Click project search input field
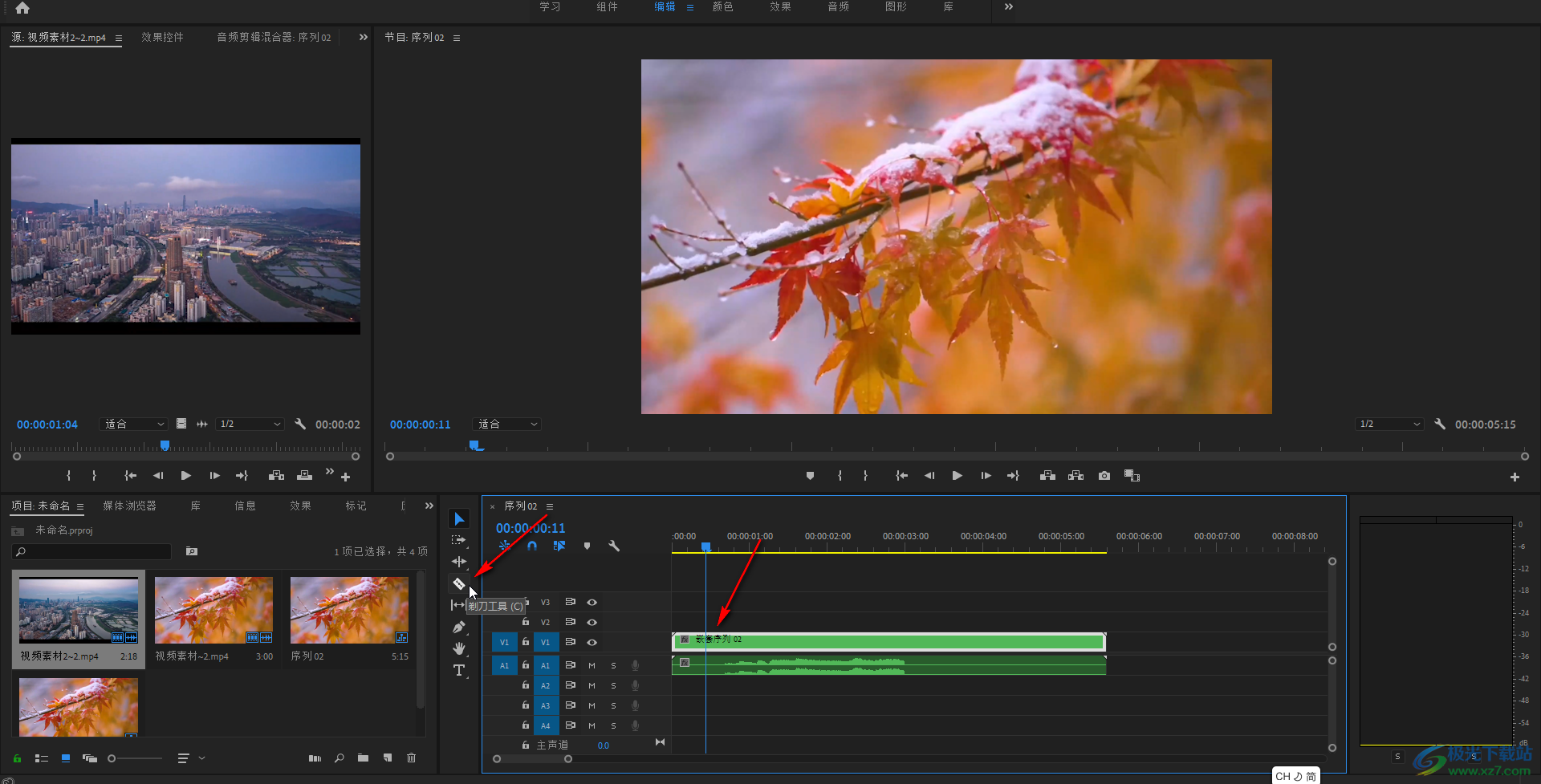The image size is (1541, 784). pyautogui.click(x=91, y=551)
